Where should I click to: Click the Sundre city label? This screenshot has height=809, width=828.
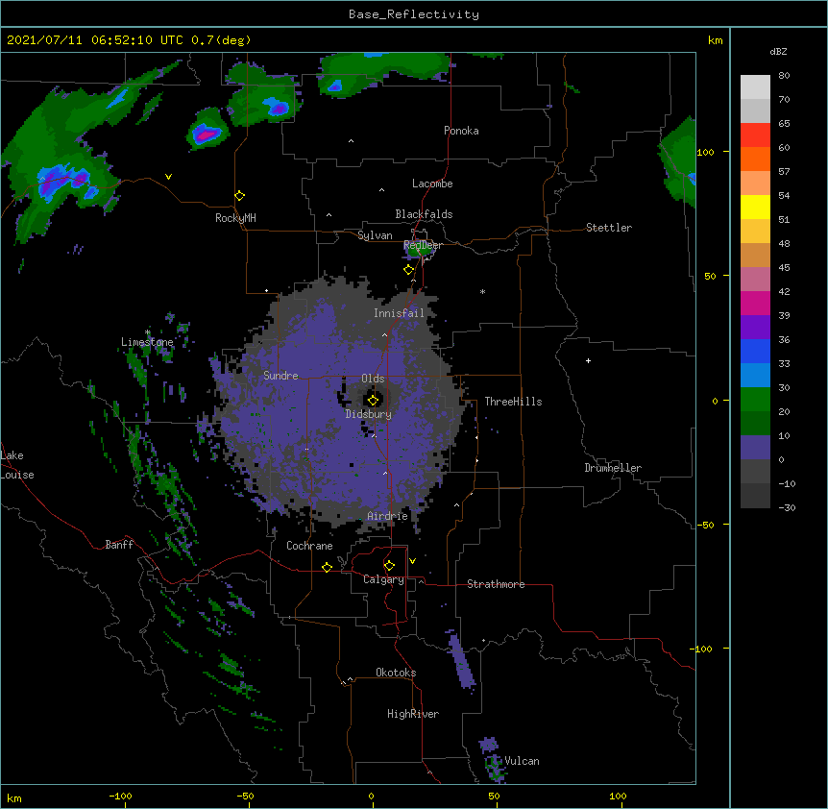click(280, 376)
